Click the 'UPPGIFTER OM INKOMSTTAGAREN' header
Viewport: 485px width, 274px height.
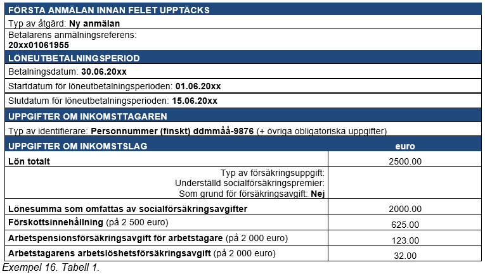coord(87,116)
